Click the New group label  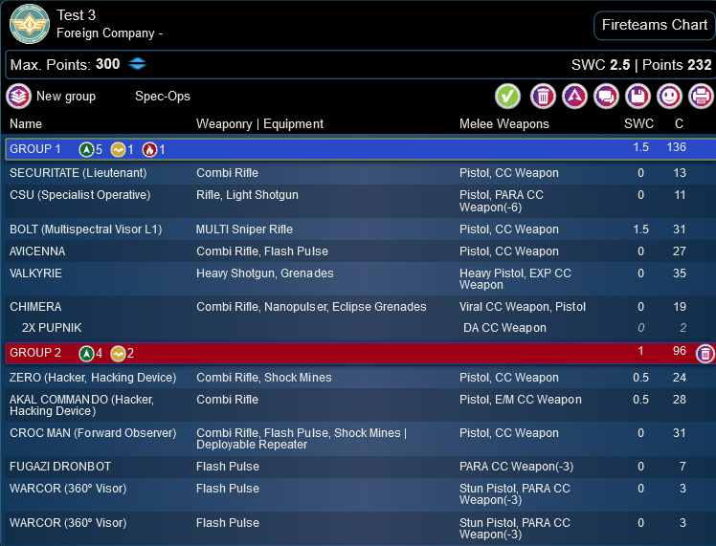point(66,97)
